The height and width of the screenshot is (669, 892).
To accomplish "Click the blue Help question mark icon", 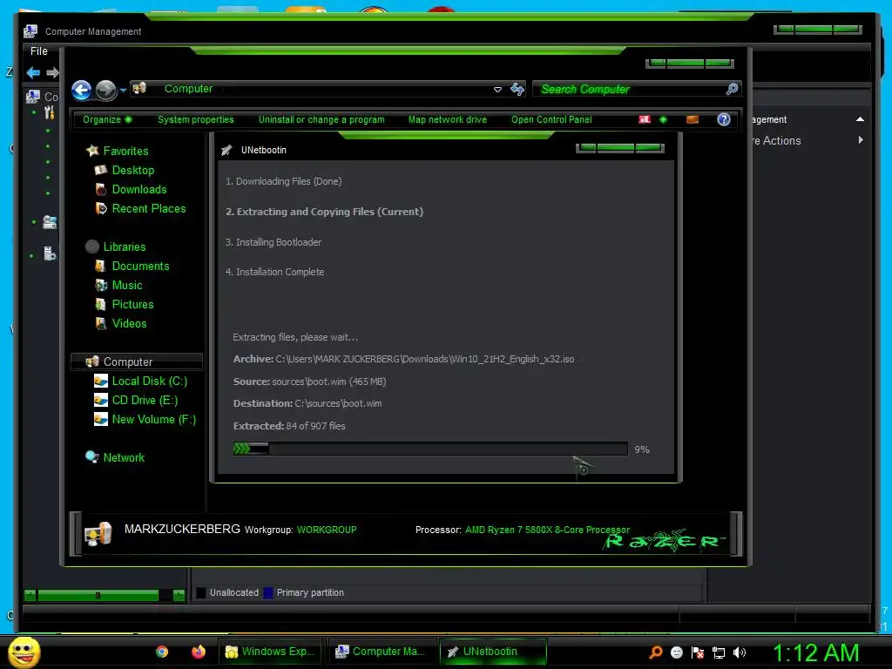I will click(724, 119).
